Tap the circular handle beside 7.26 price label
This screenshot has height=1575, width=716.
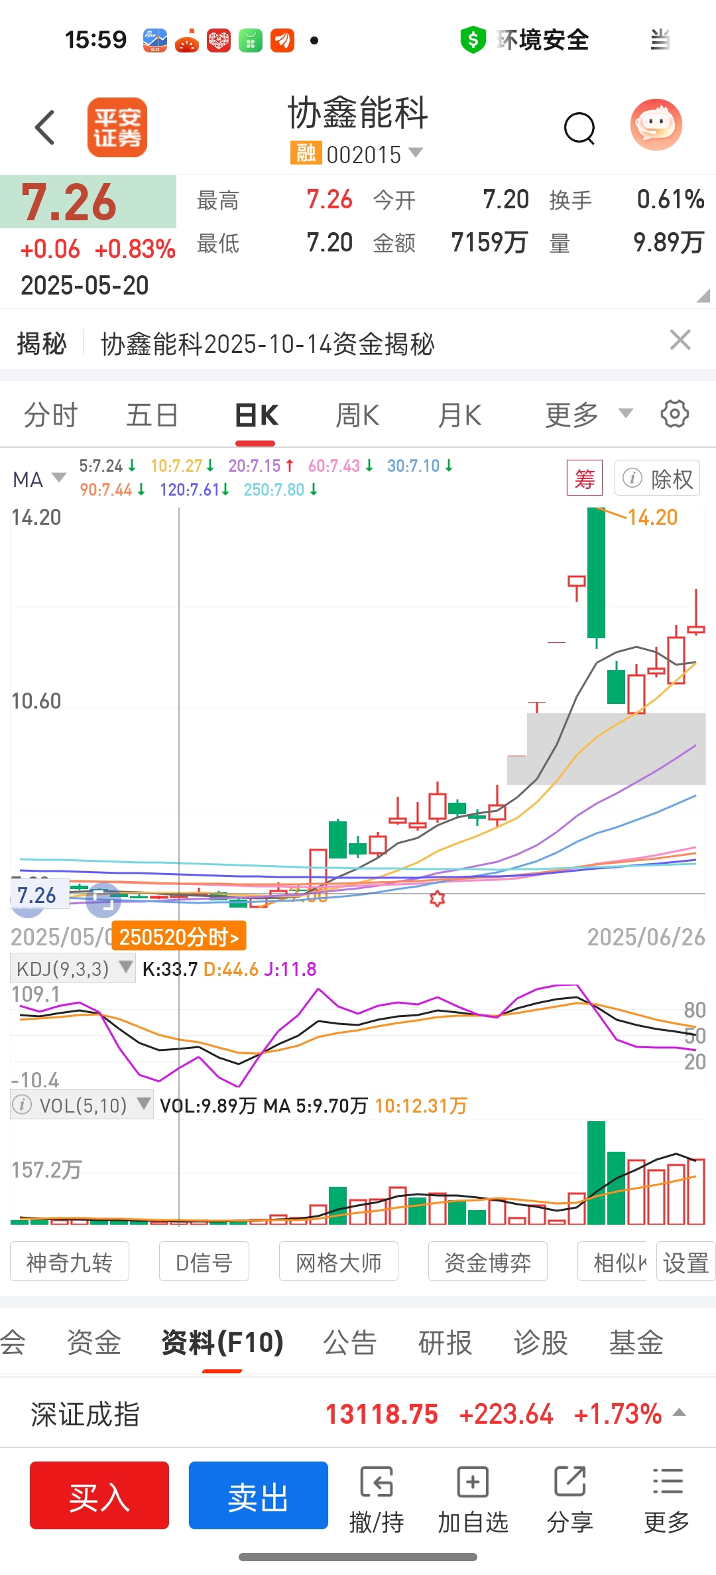click(x=103, y=900)
